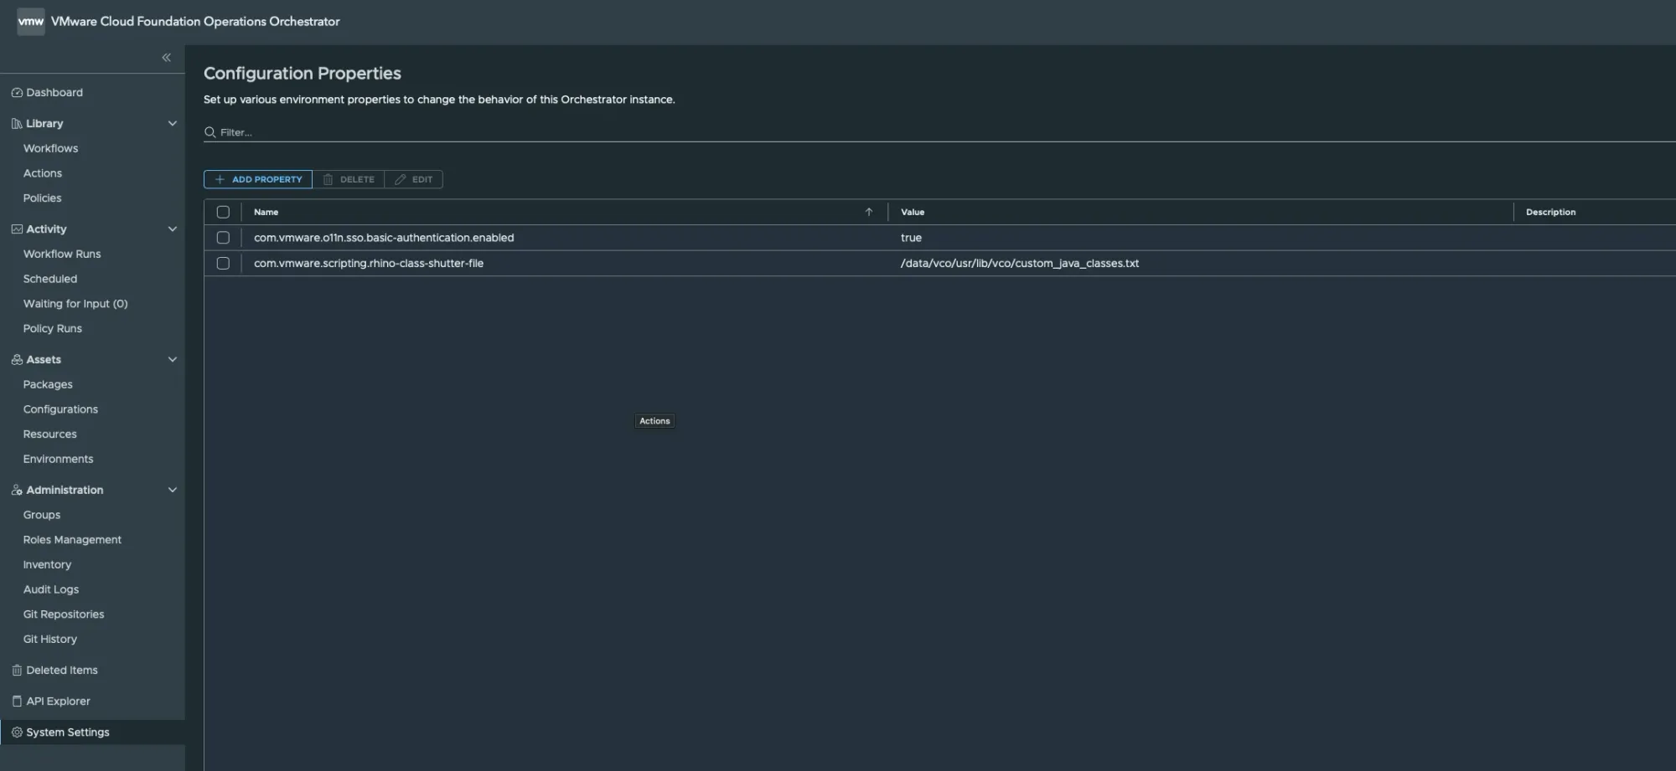Open Workflows in the Library section

click(x=50, y=149)
